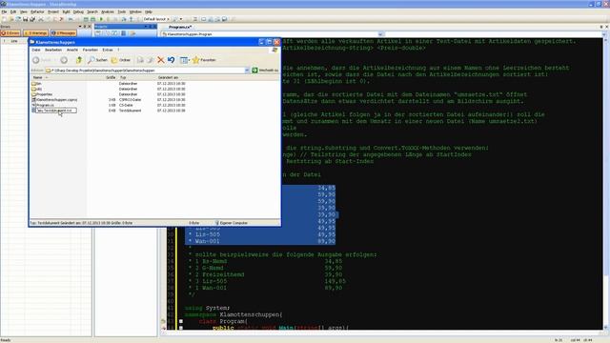Toggle the Warnings filter button
Screen dimensions: 610x343
(35, 33)
